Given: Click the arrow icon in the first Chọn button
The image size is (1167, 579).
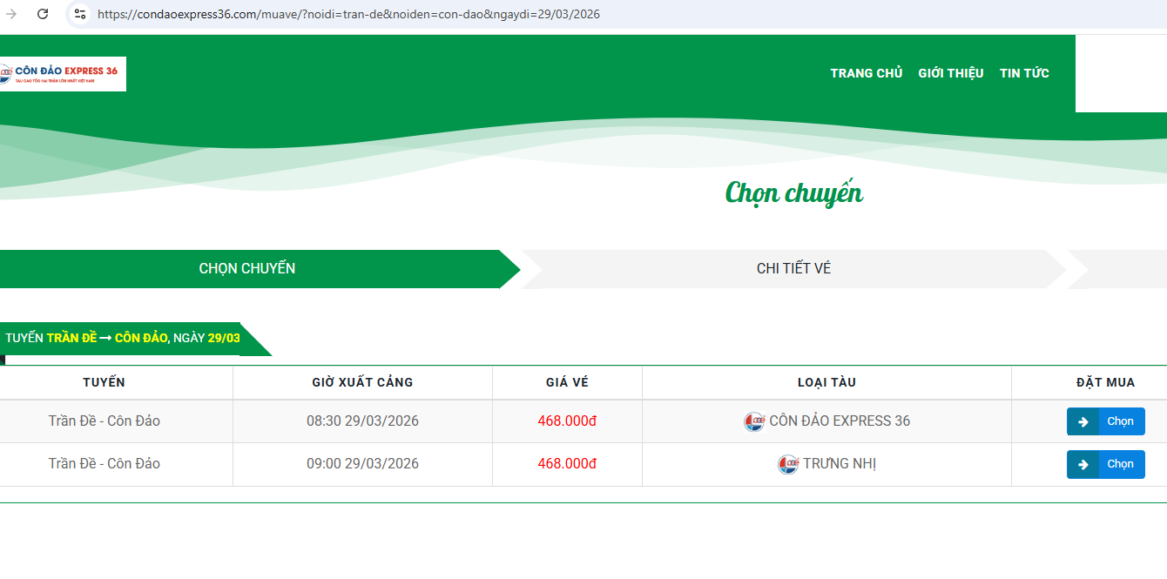Looking at the screenshot, I should pyautogui.click(x=1083, y=421).
